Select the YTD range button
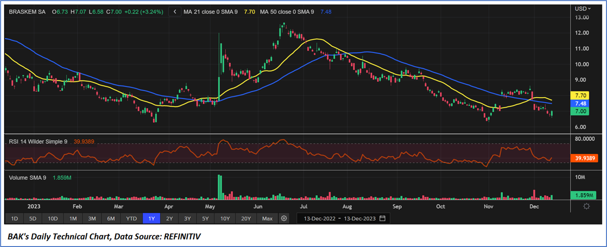This screenshot has width=607, height=247. coord(131,218)
